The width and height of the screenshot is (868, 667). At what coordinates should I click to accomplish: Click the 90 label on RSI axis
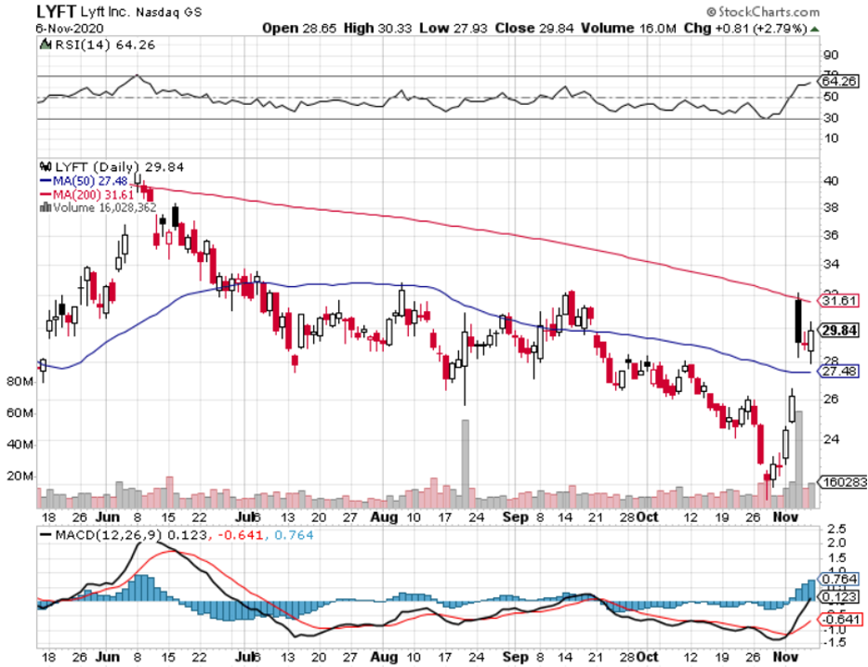point(831,55)
